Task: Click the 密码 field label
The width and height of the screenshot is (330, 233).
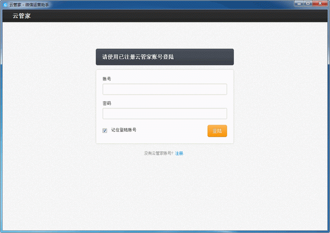Action: click(107, 103)
